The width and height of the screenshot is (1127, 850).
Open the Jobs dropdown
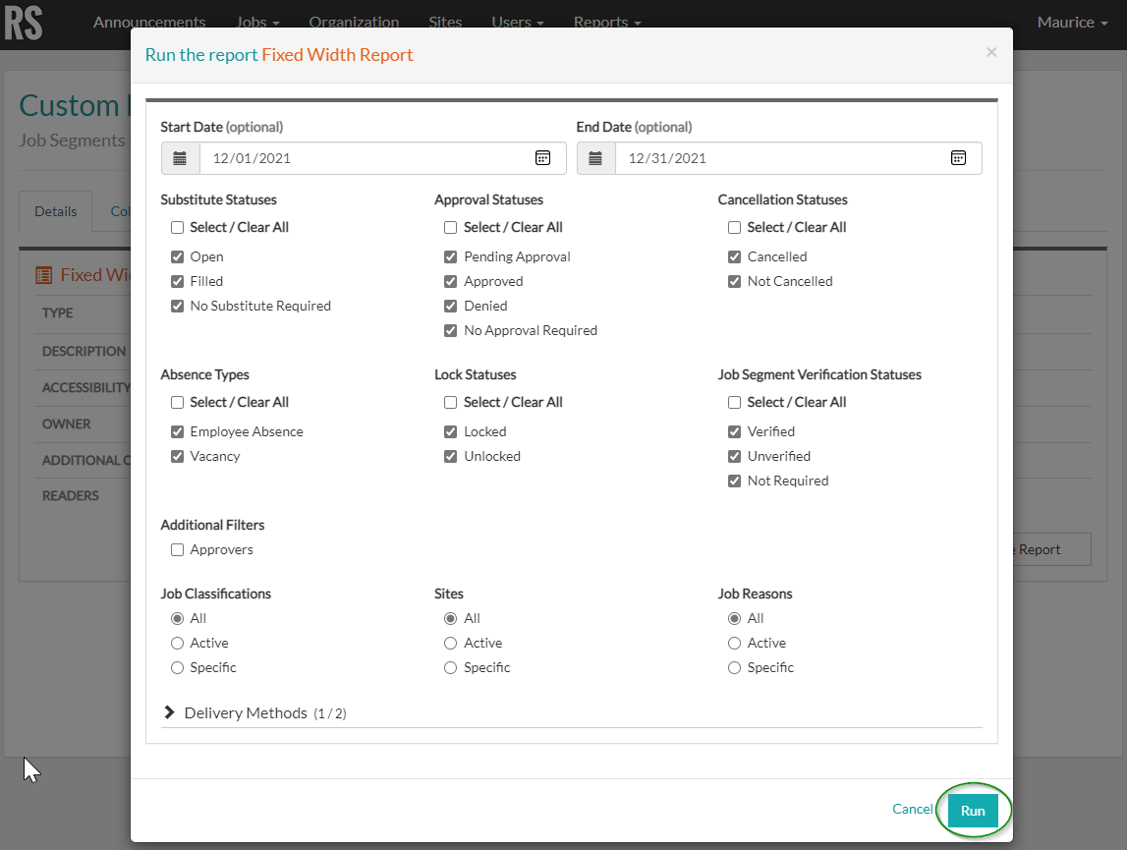[x=256, y=22]
